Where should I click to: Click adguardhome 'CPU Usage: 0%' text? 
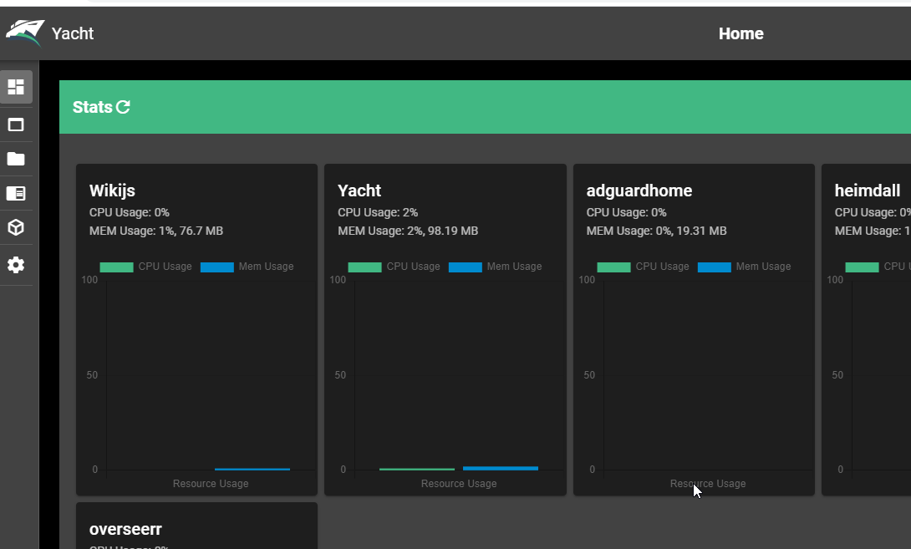626,212
